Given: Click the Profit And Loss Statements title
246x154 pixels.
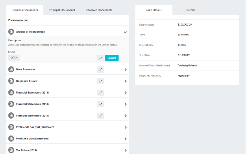Looking at the screenshot, I should coord(32,139).
